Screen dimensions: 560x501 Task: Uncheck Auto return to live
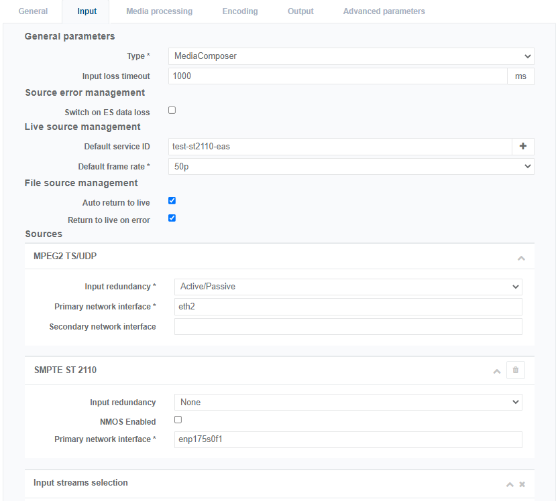[172, 200]
